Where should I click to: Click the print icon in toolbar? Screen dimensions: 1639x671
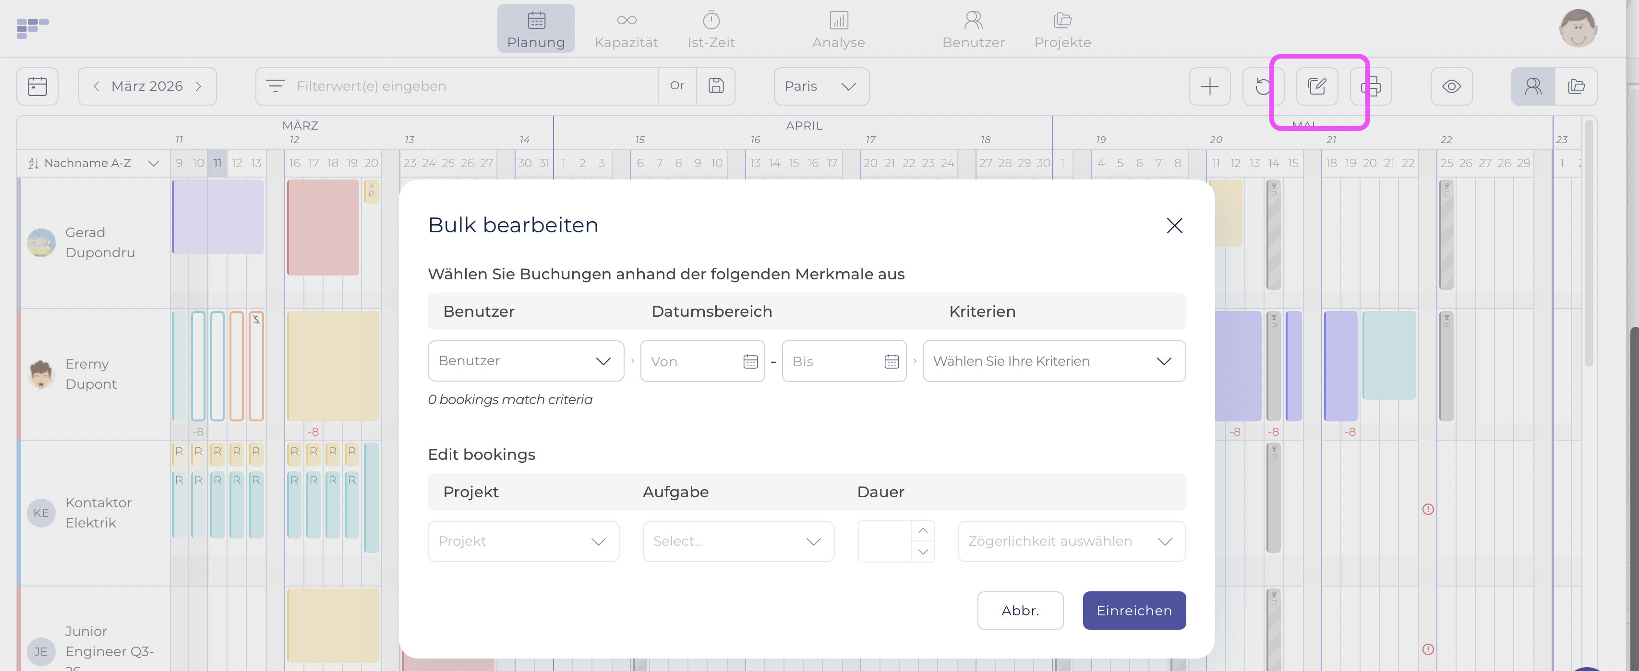coord(1371,86)
